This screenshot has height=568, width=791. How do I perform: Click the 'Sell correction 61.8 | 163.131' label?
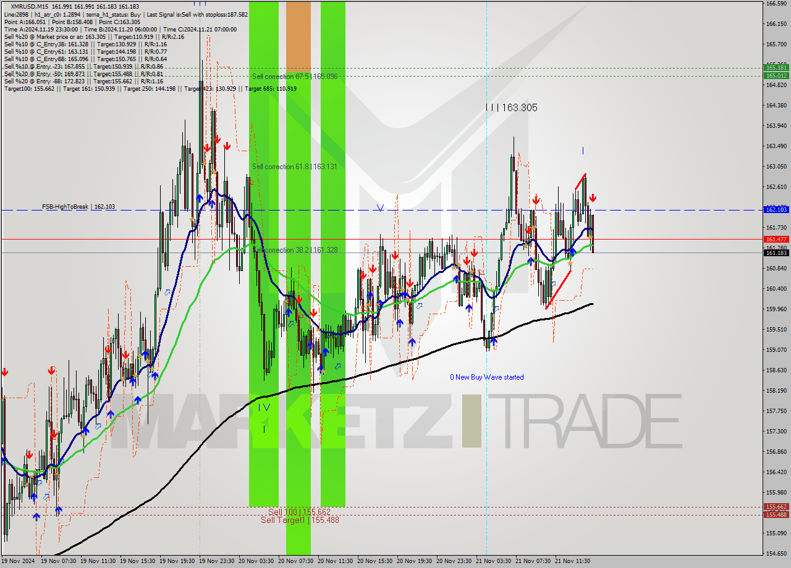tap(295, 167)
